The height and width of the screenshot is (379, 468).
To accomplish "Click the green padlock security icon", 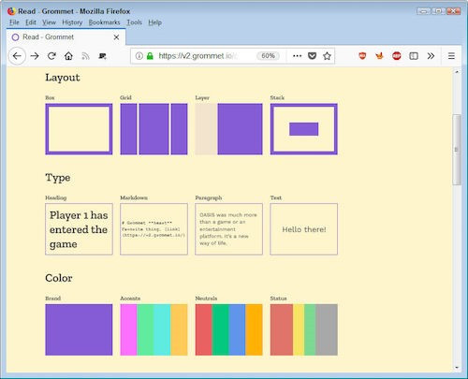I will point(150,56).
